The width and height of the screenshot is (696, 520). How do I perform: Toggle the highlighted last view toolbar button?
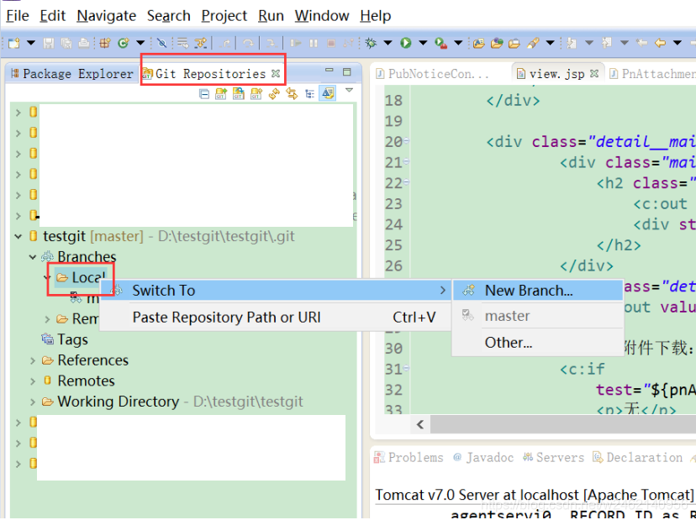(x=328, y=93)
